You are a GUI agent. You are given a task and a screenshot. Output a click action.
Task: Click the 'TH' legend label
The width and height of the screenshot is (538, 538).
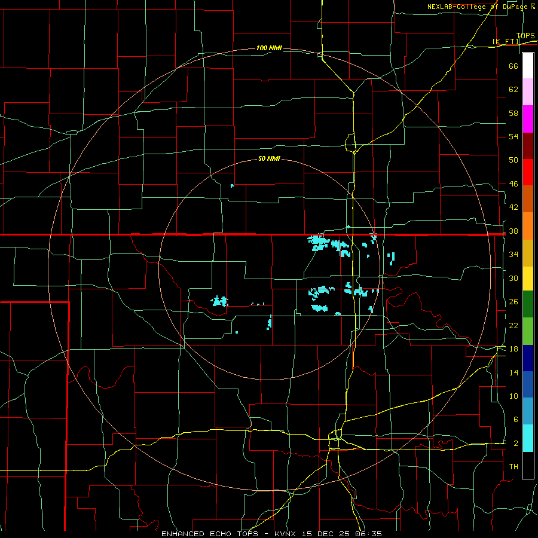pyautogui.click(x=513, y=467)
